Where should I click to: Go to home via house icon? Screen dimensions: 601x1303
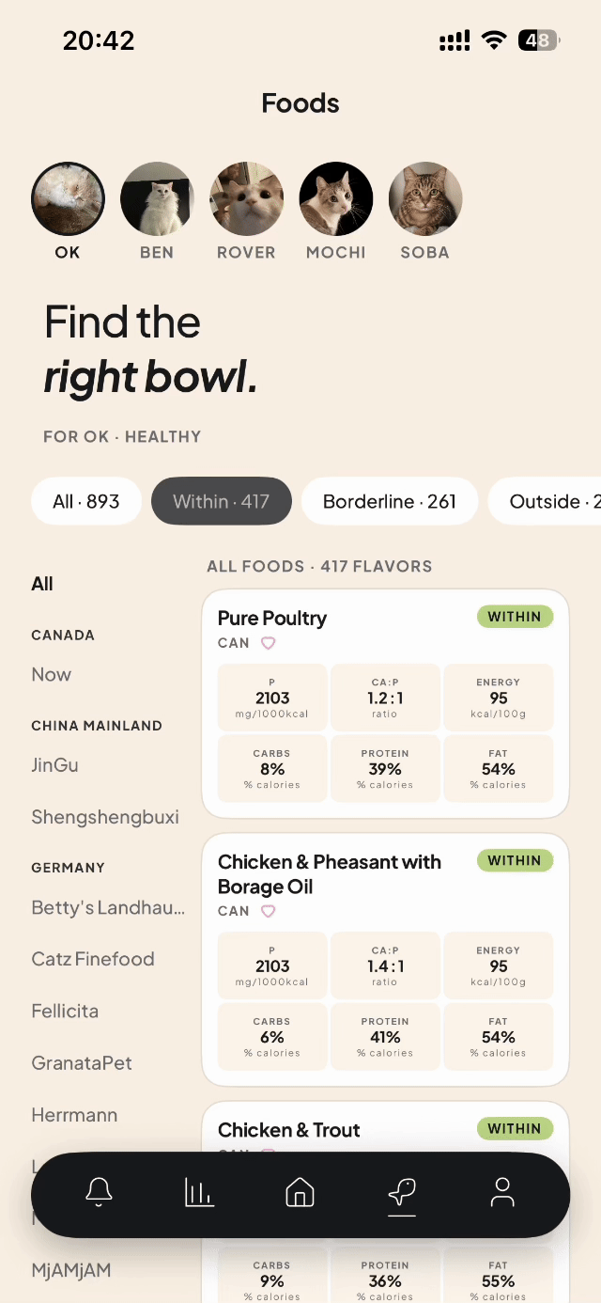300,1192
